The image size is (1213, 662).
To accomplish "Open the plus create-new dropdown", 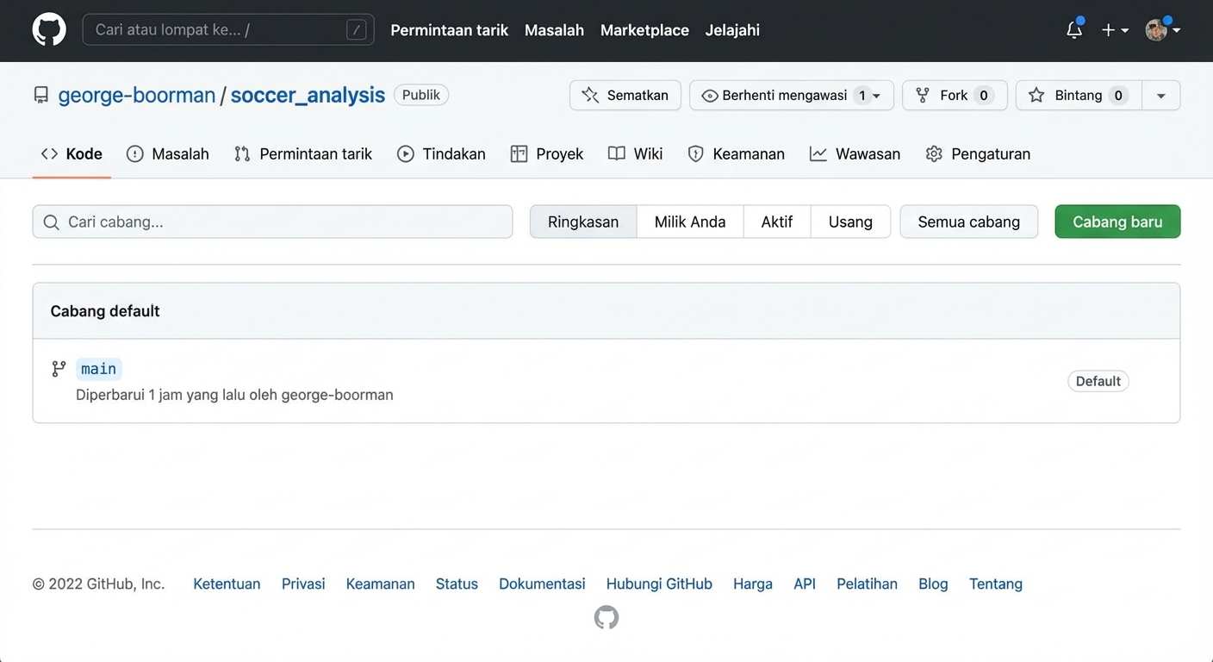I will tap(1115, 30).
